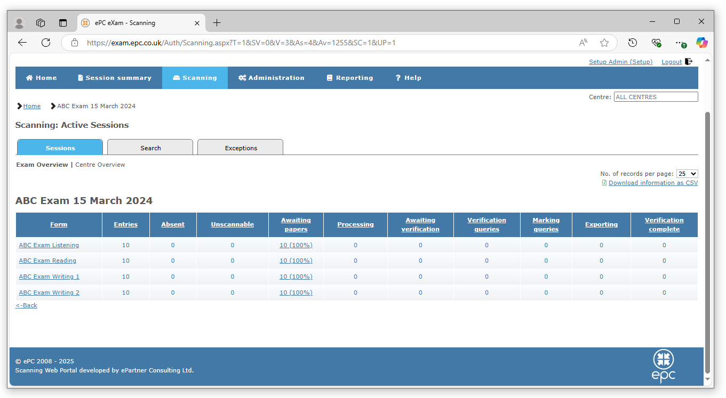Click the epc logo in footer
Image resolution: width=726 pixels, height=398 pixels.
click(x=664, y=366)
